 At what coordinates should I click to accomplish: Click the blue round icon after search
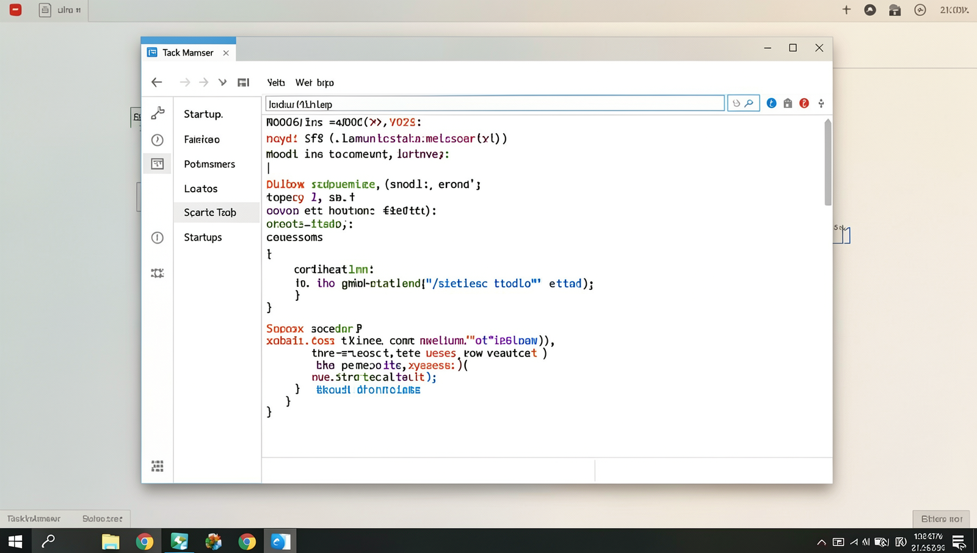pyautogui.click(x=772, y=103)
